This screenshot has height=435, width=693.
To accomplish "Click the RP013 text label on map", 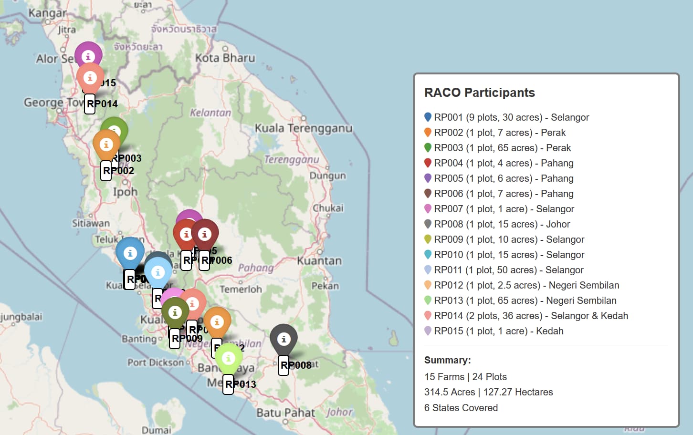I will click(241, 384).
